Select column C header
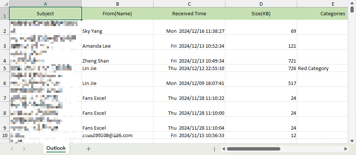 pyautogui.click(x=189, y=3)
